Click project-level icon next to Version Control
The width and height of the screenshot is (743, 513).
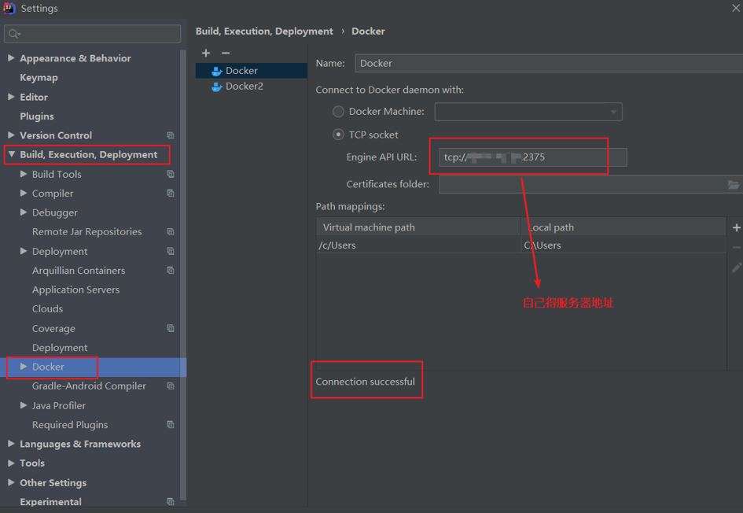click(x=171, y=135)
